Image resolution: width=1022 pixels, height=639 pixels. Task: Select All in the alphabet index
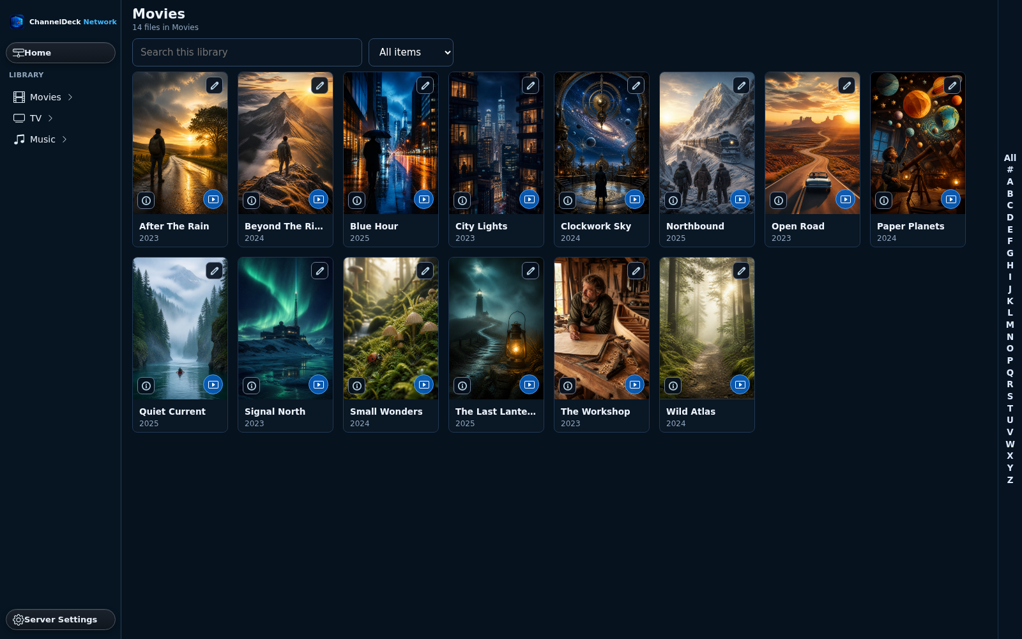[1010, 158]
